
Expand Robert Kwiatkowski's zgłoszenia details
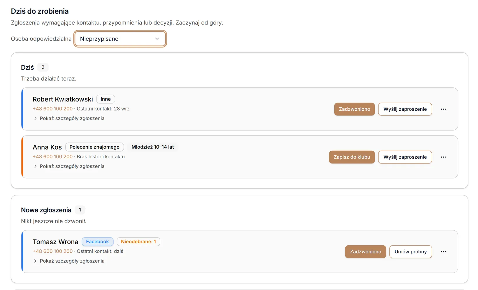(69, 118)
